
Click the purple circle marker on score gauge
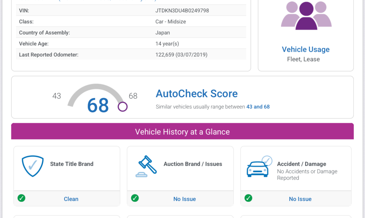(123, 107)
